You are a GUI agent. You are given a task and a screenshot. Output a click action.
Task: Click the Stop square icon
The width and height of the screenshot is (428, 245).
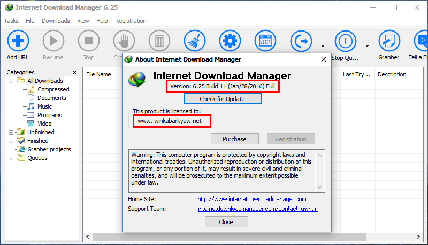[88, 41]
